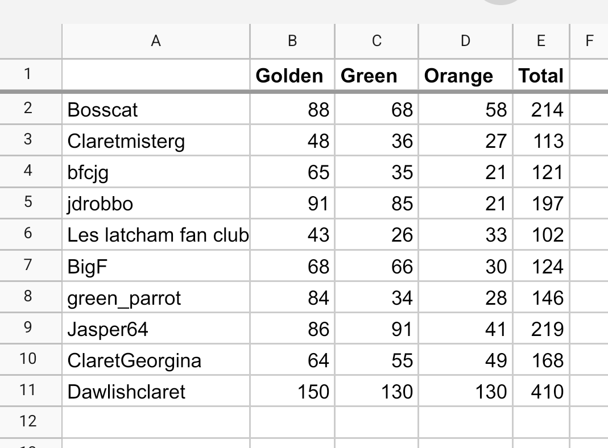The image size is (608, 448).
Task: Select Dawlishclaret's total 410 cell
Action: click(x=541, y=391)
